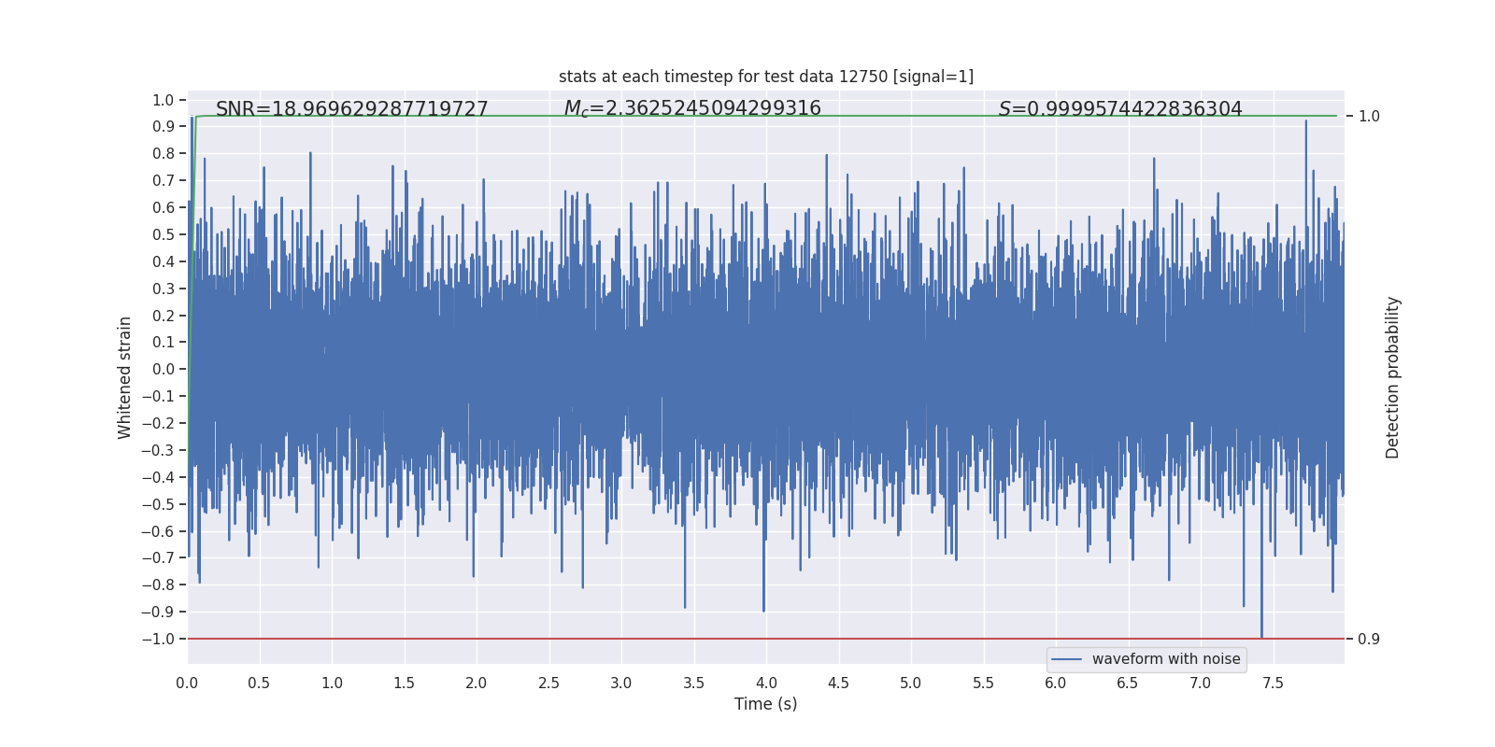This screenshot has width=1495, height=747.
Task: Click the −0.8 tick on the strain axis
Action: pyautogui.click(x=158, y=585)
